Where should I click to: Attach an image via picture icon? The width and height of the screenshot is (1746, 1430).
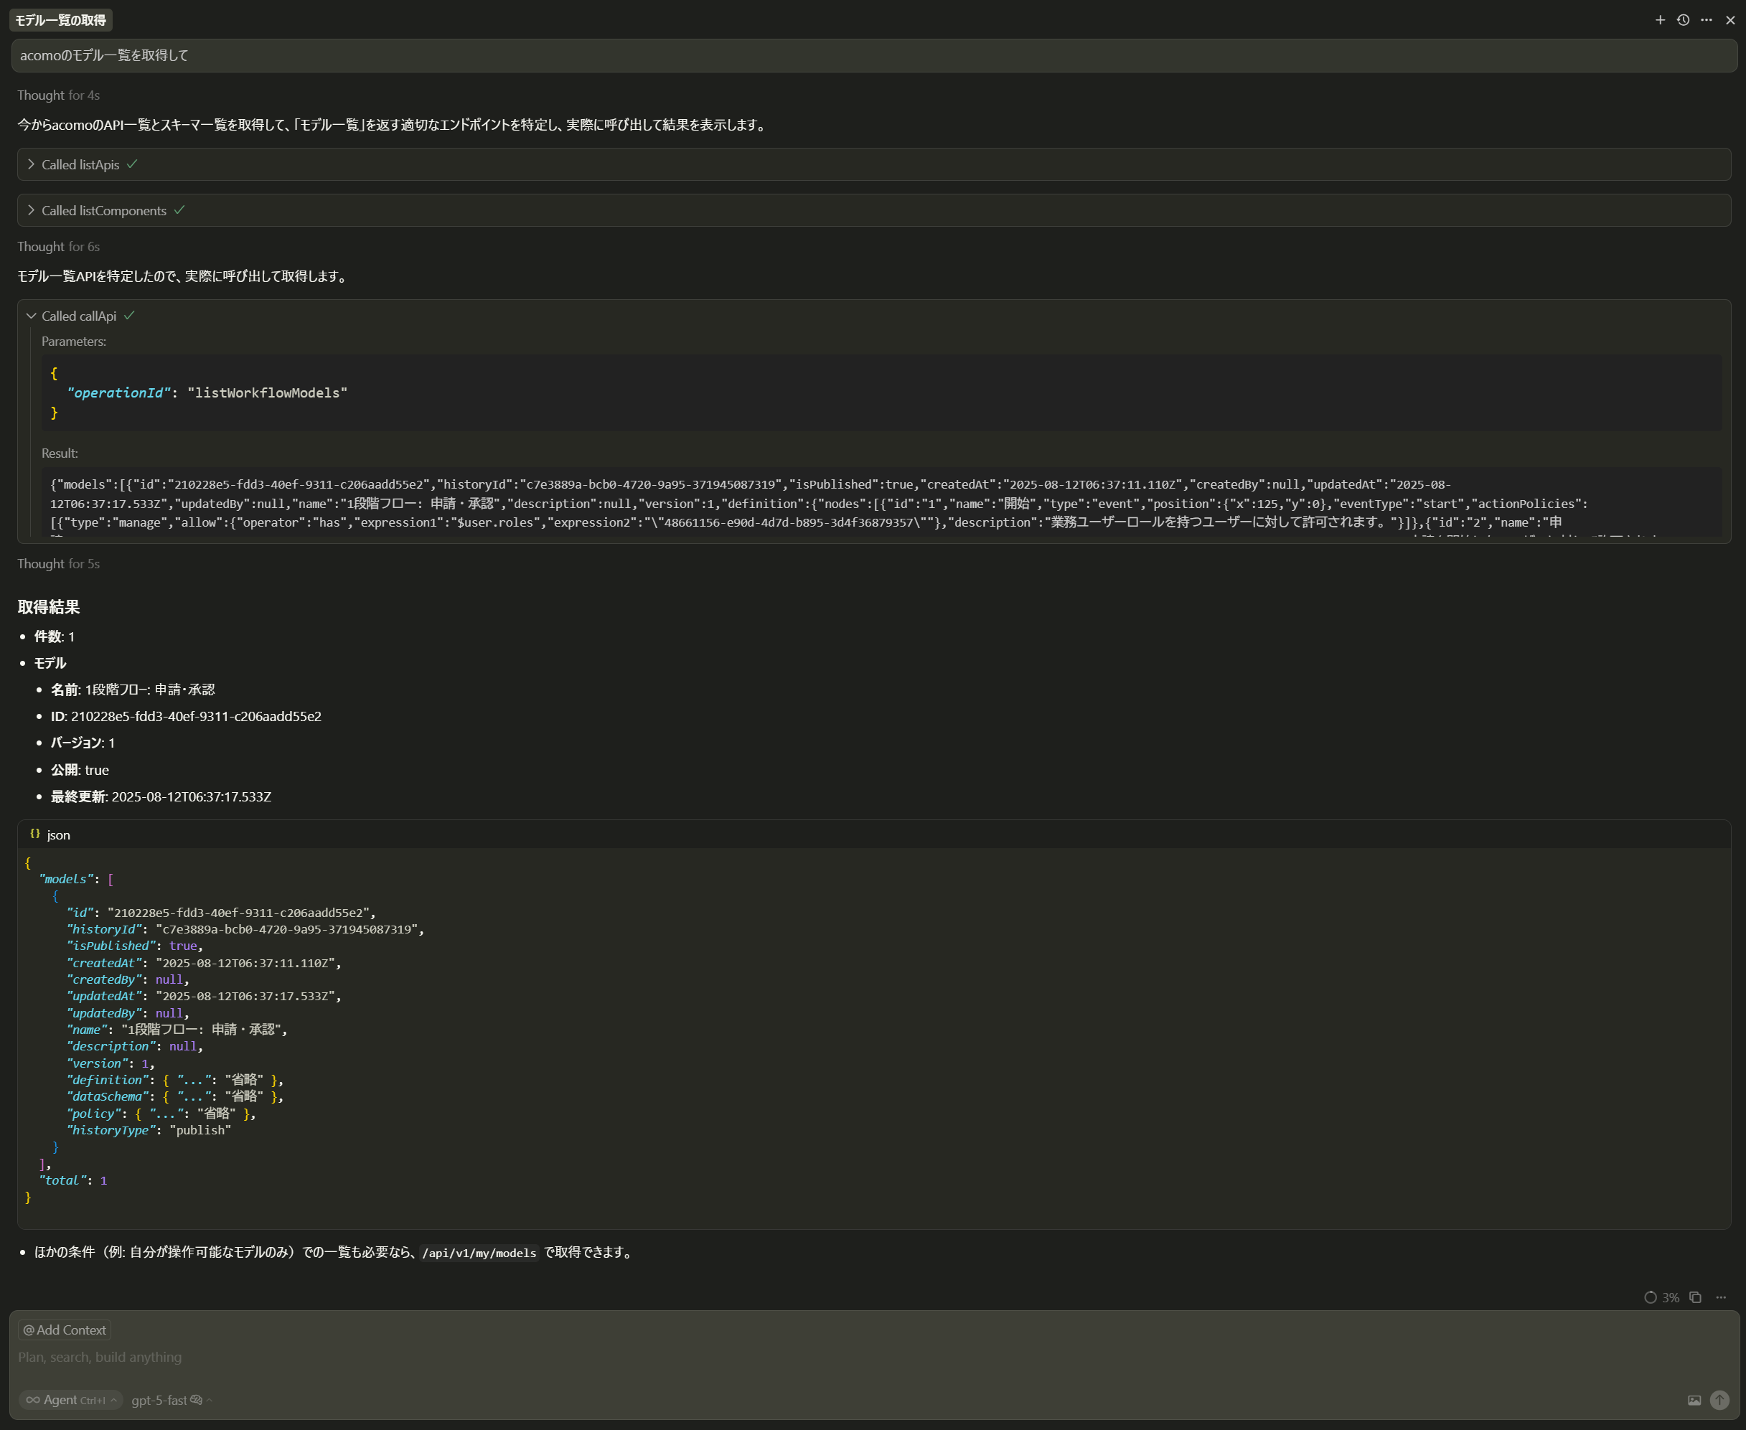(1694, 1400)
